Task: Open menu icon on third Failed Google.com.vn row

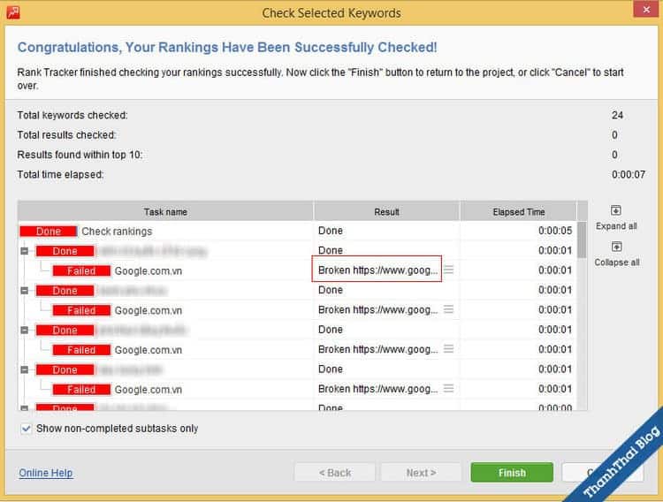Action: (x=448, y=349)
